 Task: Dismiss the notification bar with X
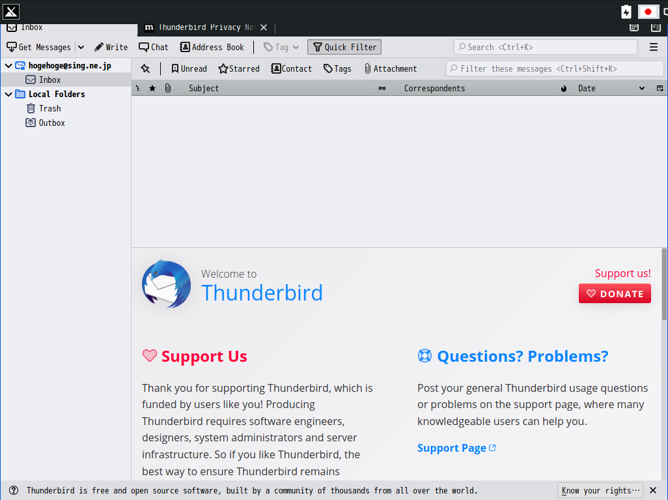[652, 491]
